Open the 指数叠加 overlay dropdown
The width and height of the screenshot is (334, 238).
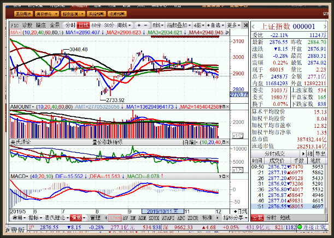pos(179,25)
